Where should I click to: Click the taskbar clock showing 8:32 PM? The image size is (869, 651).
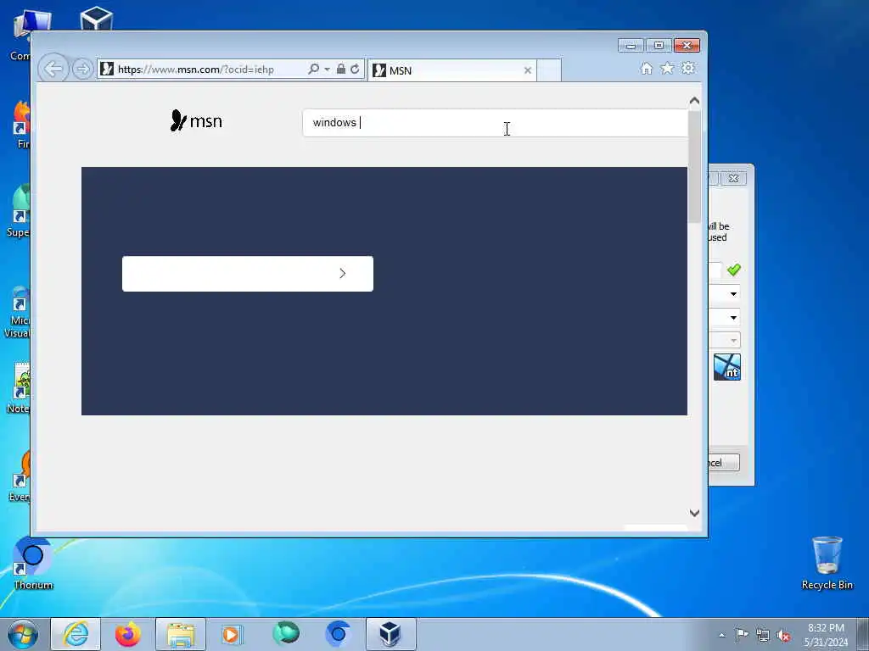pyautogui.click(x=826, y=635)
